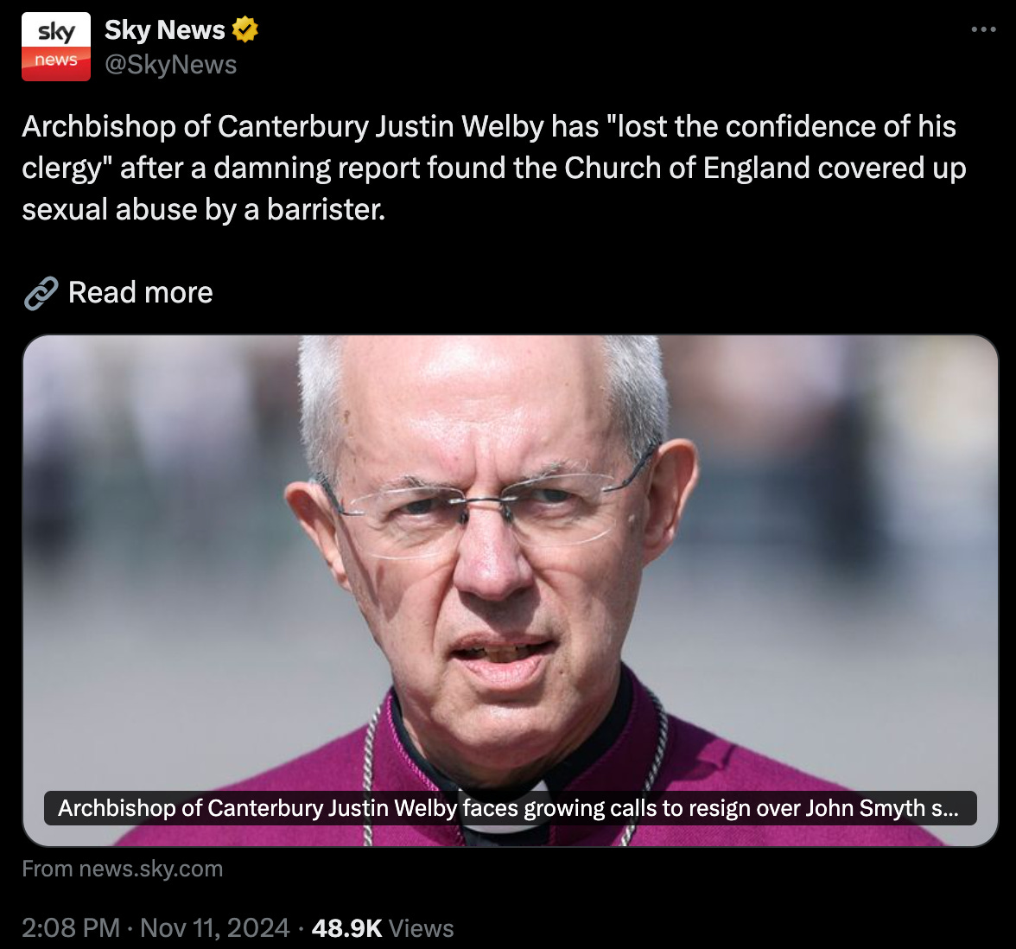Image resolution: width=1016 pixels, height=949 pixels.
Task: Click the "Nov 11, 2024" date
Action: click(x=214, y=928)
